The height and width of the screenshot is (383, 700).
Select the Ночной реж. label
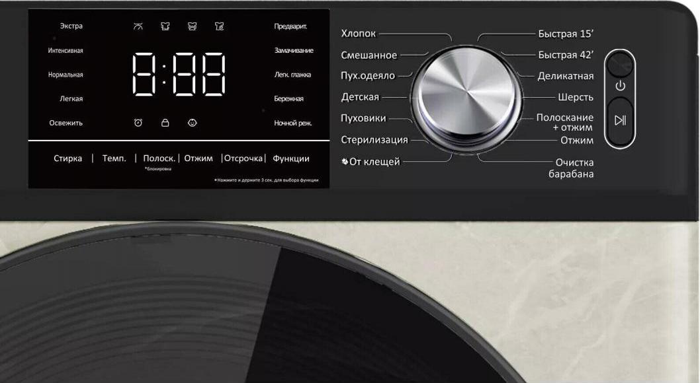point(293,123)
